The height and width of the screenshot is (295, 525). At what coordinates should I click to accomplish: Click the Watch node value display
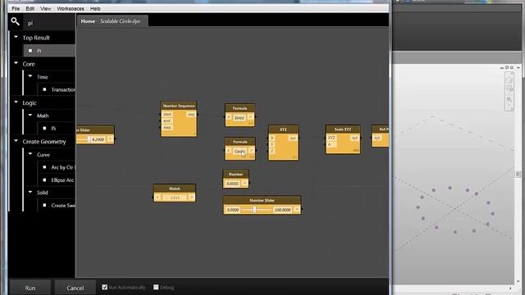175,197
